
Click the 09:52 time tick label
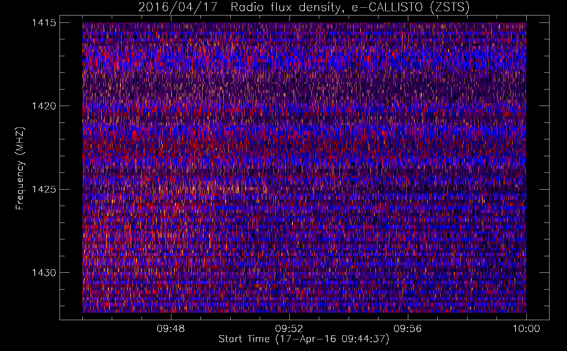pyautogui.click(x=289, y=329)
